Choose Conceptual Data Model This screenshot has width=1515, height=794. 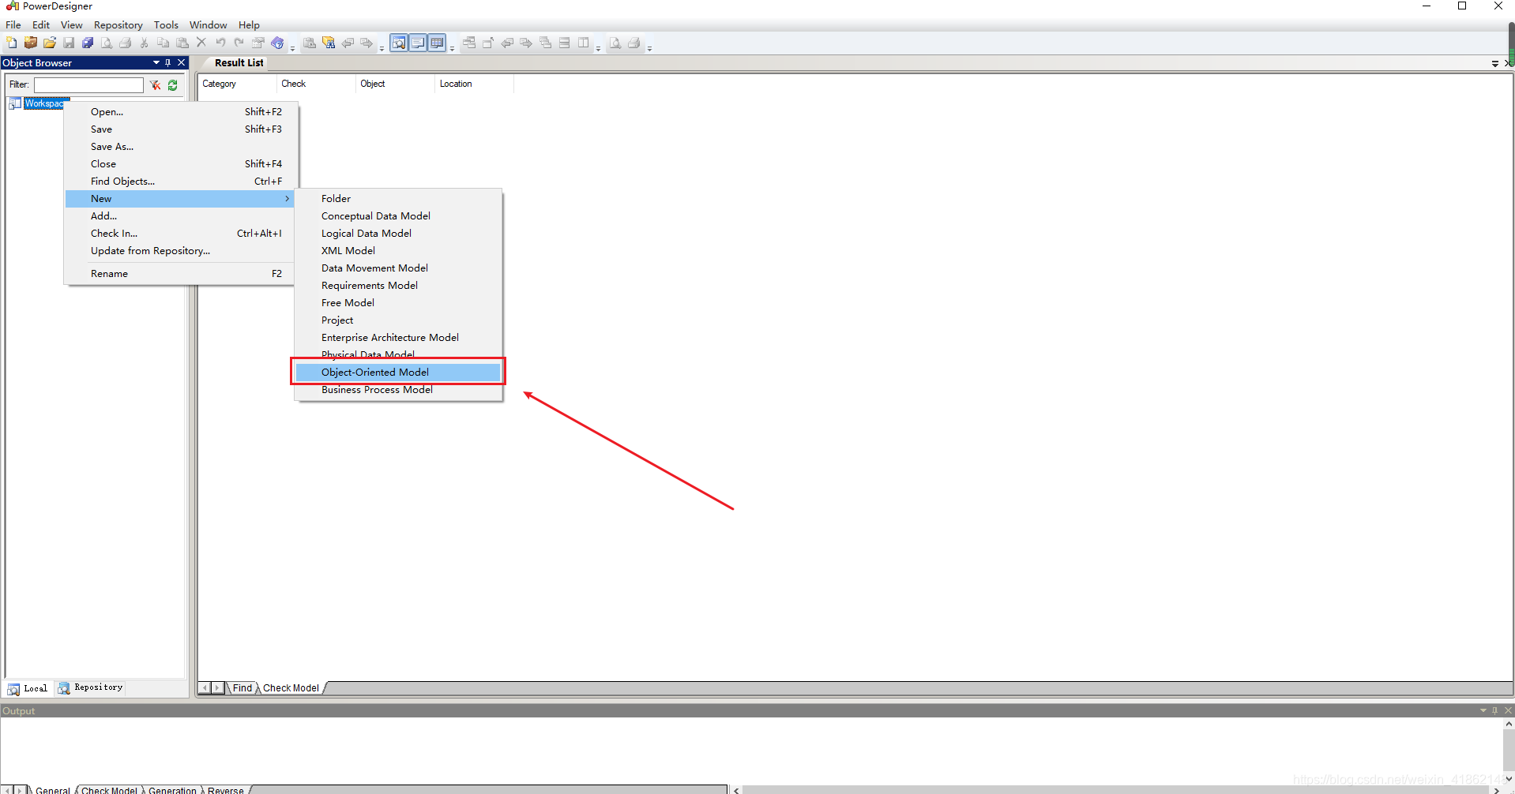(x=399, y=215)
